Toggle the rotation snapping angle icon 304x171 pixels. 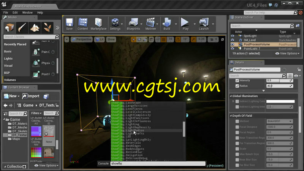(178, 40)
